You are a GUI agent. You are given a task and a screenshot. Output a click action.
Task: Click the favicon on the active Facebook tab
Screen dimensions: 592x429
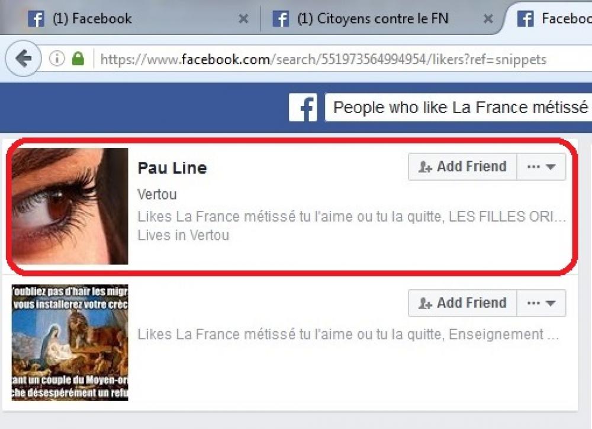[525, 18]
